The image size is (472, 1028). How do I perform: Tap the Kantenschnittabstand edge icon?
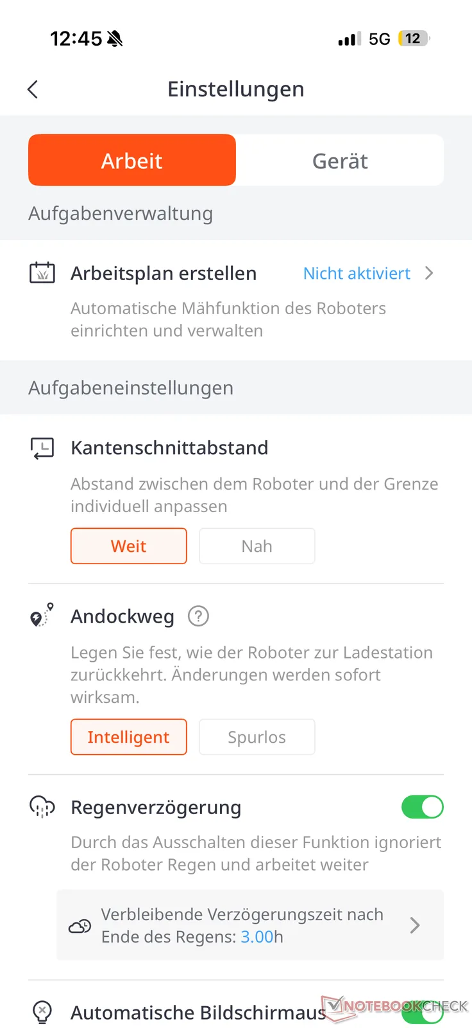[42, 448]
